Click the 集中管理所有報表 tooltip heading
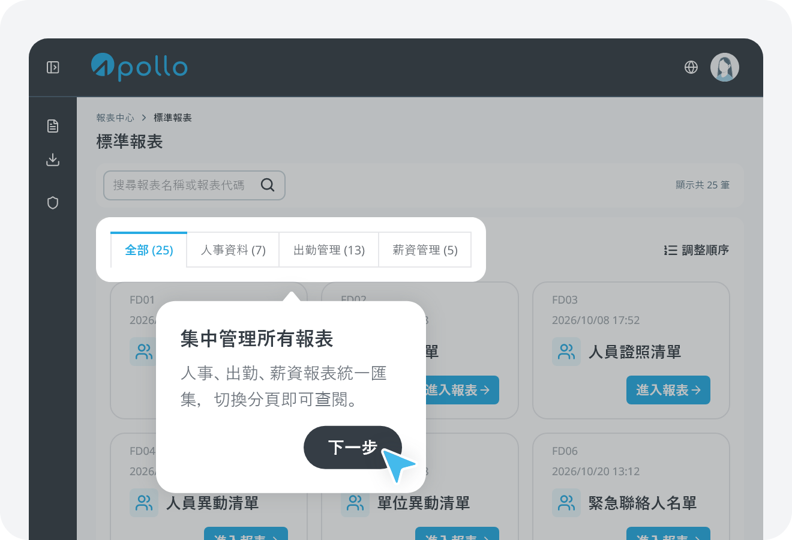This screenshot has height=540, width=792. click(x=257, y=339)
